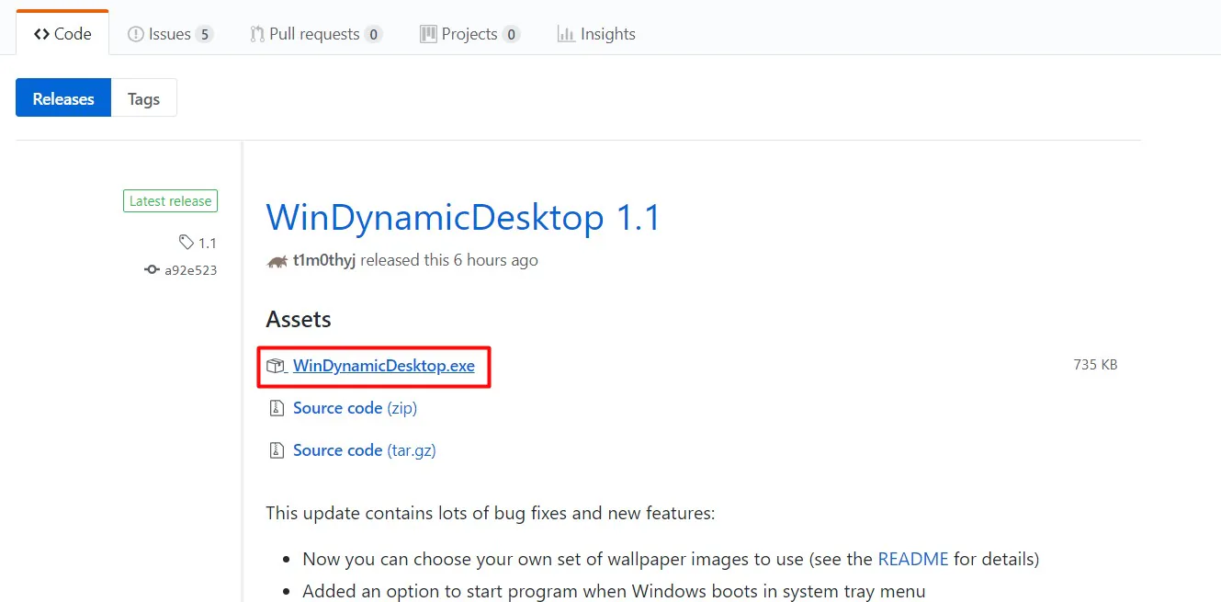Click the 735 KB file size

(x=1095, y=365)
